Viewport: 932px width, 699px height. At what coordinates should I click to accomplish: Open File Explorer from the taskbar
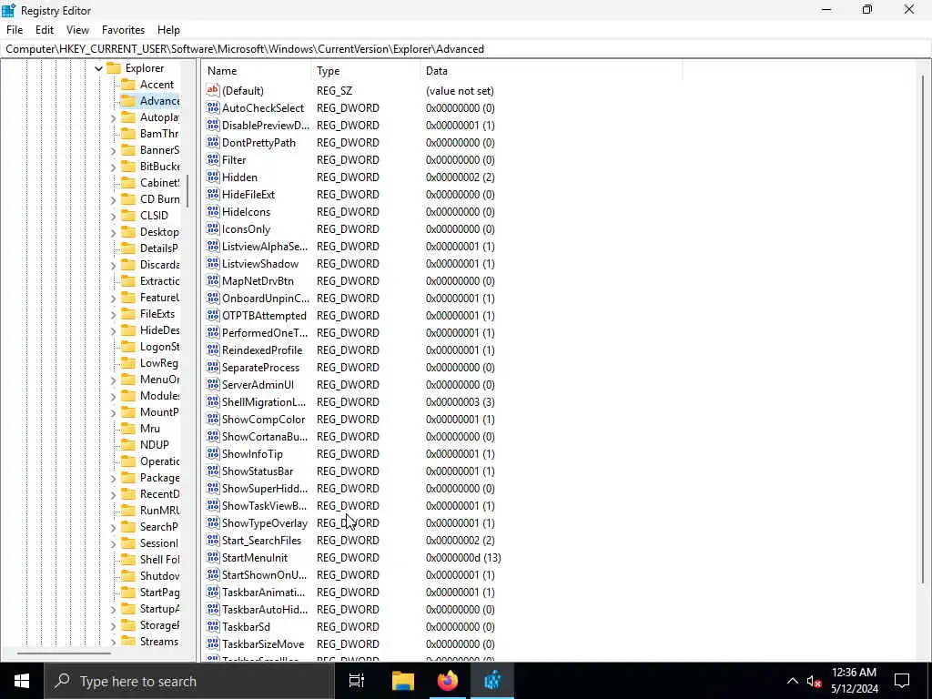point(402,681)
